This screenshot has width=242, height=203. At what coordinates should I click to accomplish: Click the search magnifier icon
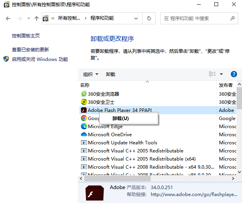232,19
